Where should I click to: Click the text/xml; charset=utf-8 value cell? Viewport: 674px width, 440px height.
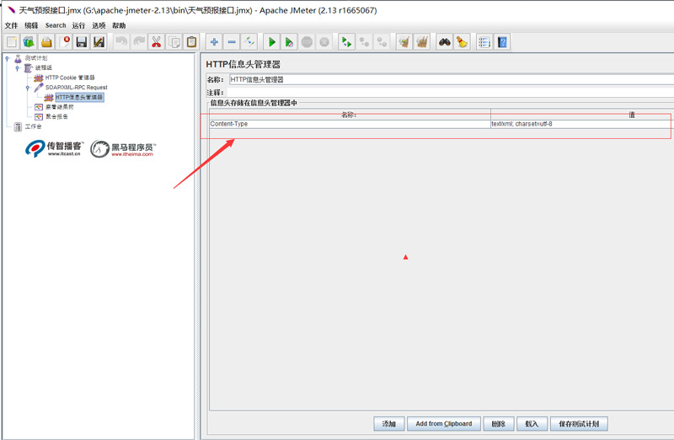coord(582,124)
